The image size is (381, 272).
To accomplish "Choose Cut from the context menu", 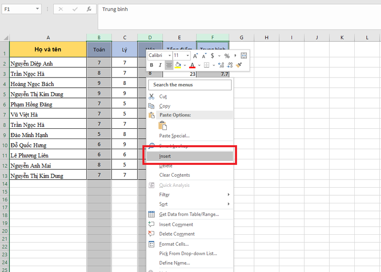I will pos(190,97).
